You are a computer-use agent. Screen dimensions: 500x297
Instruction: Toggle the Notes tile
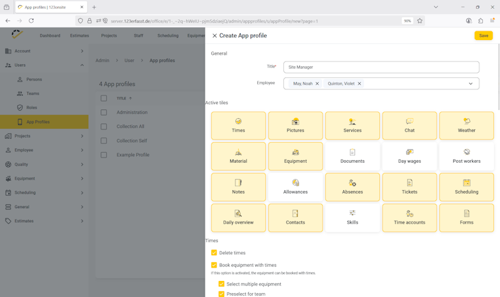pos(238,187)
